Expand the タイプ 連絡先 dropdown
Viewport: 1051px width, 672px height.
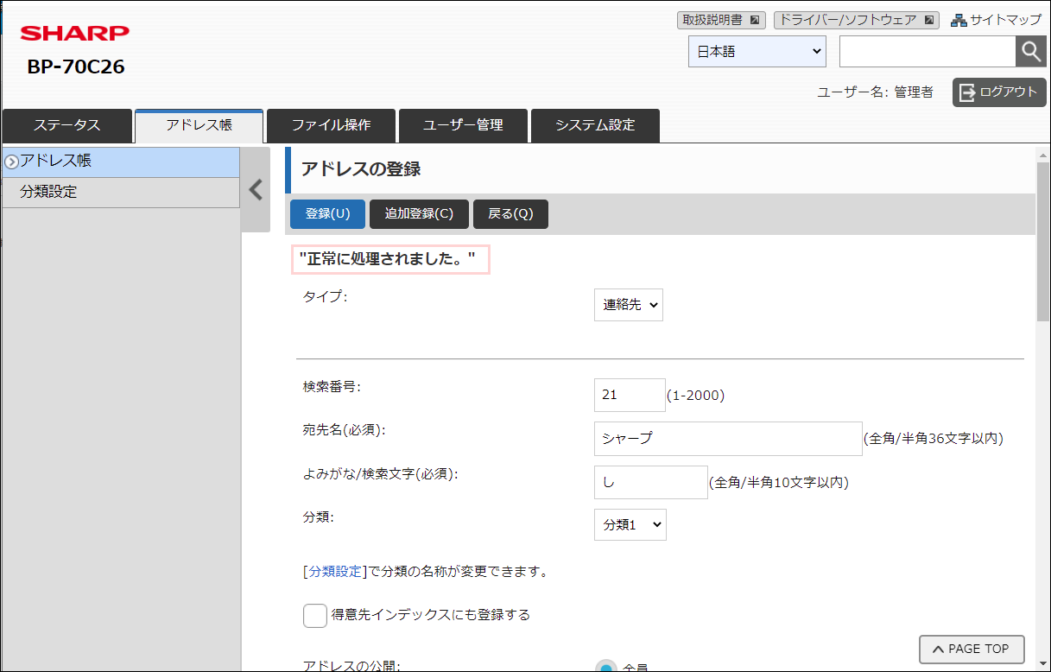(x=628, y=305)
